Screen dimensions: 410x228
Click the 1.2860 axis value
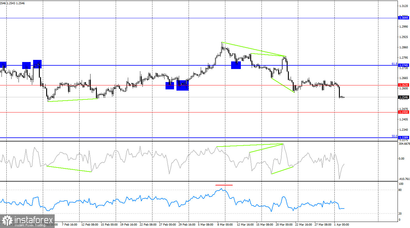tap(404, 47)
